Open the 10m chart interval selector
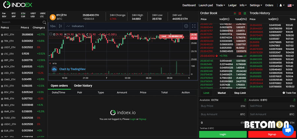The width and height of the screenshot is (297, 139). click(53, 26)
